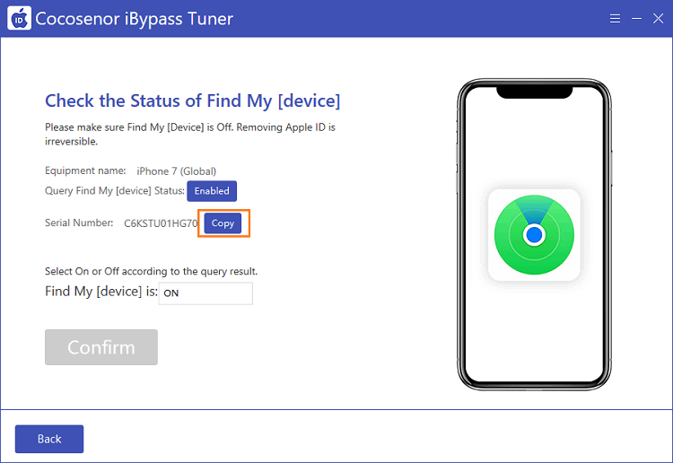Click the 'Removing Apple ID is irreversible' notice

[190, 134]
